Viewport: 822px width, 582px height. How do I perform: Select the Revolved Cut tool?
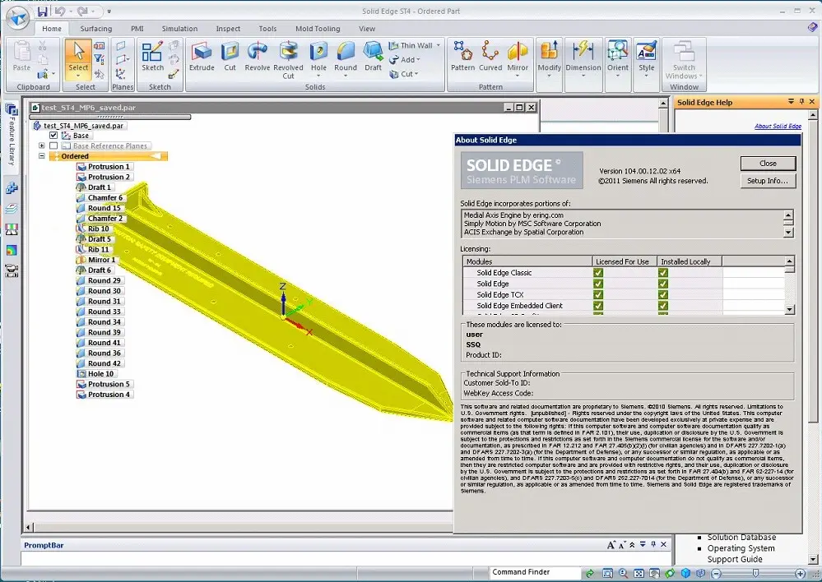tap(288, 60)
